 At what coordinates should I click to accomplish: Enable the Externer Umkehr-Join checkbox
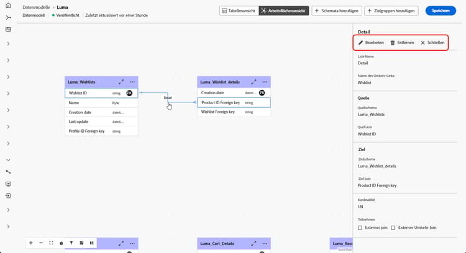(x=393, y=228)
